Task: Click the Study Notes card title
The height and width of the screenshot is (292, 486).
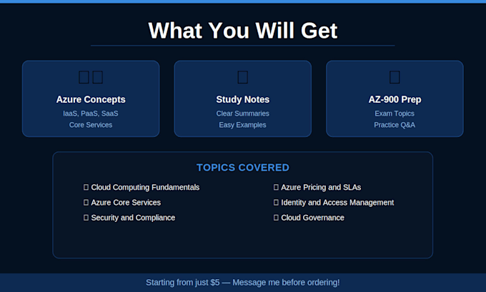Action: (x=243, y=99)
